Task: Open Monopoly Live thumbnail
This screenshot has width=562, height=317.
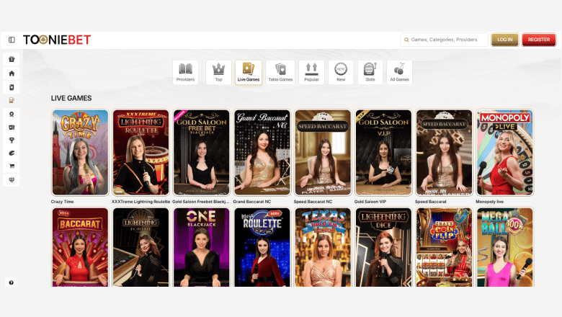Action: pyautogui.click(x=504, y=153)
